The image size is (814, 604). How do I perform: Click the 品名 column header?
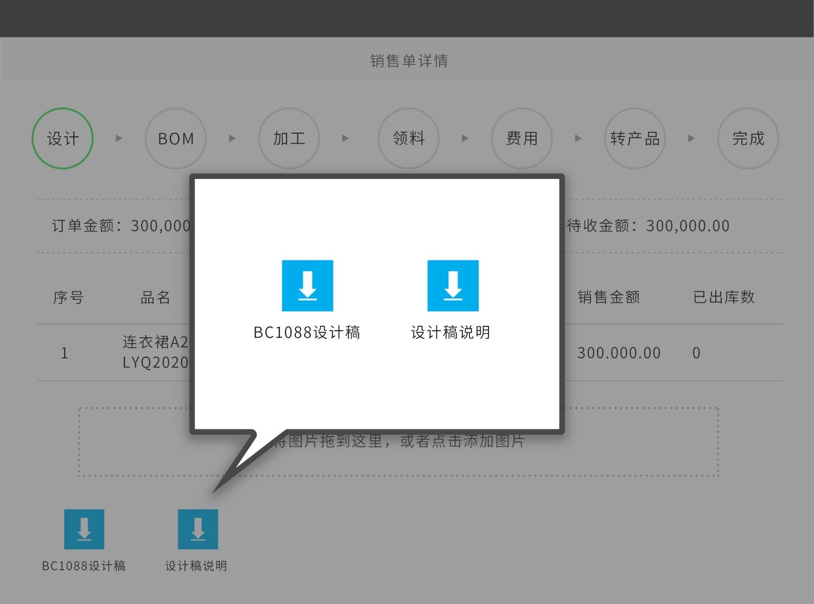156,298
